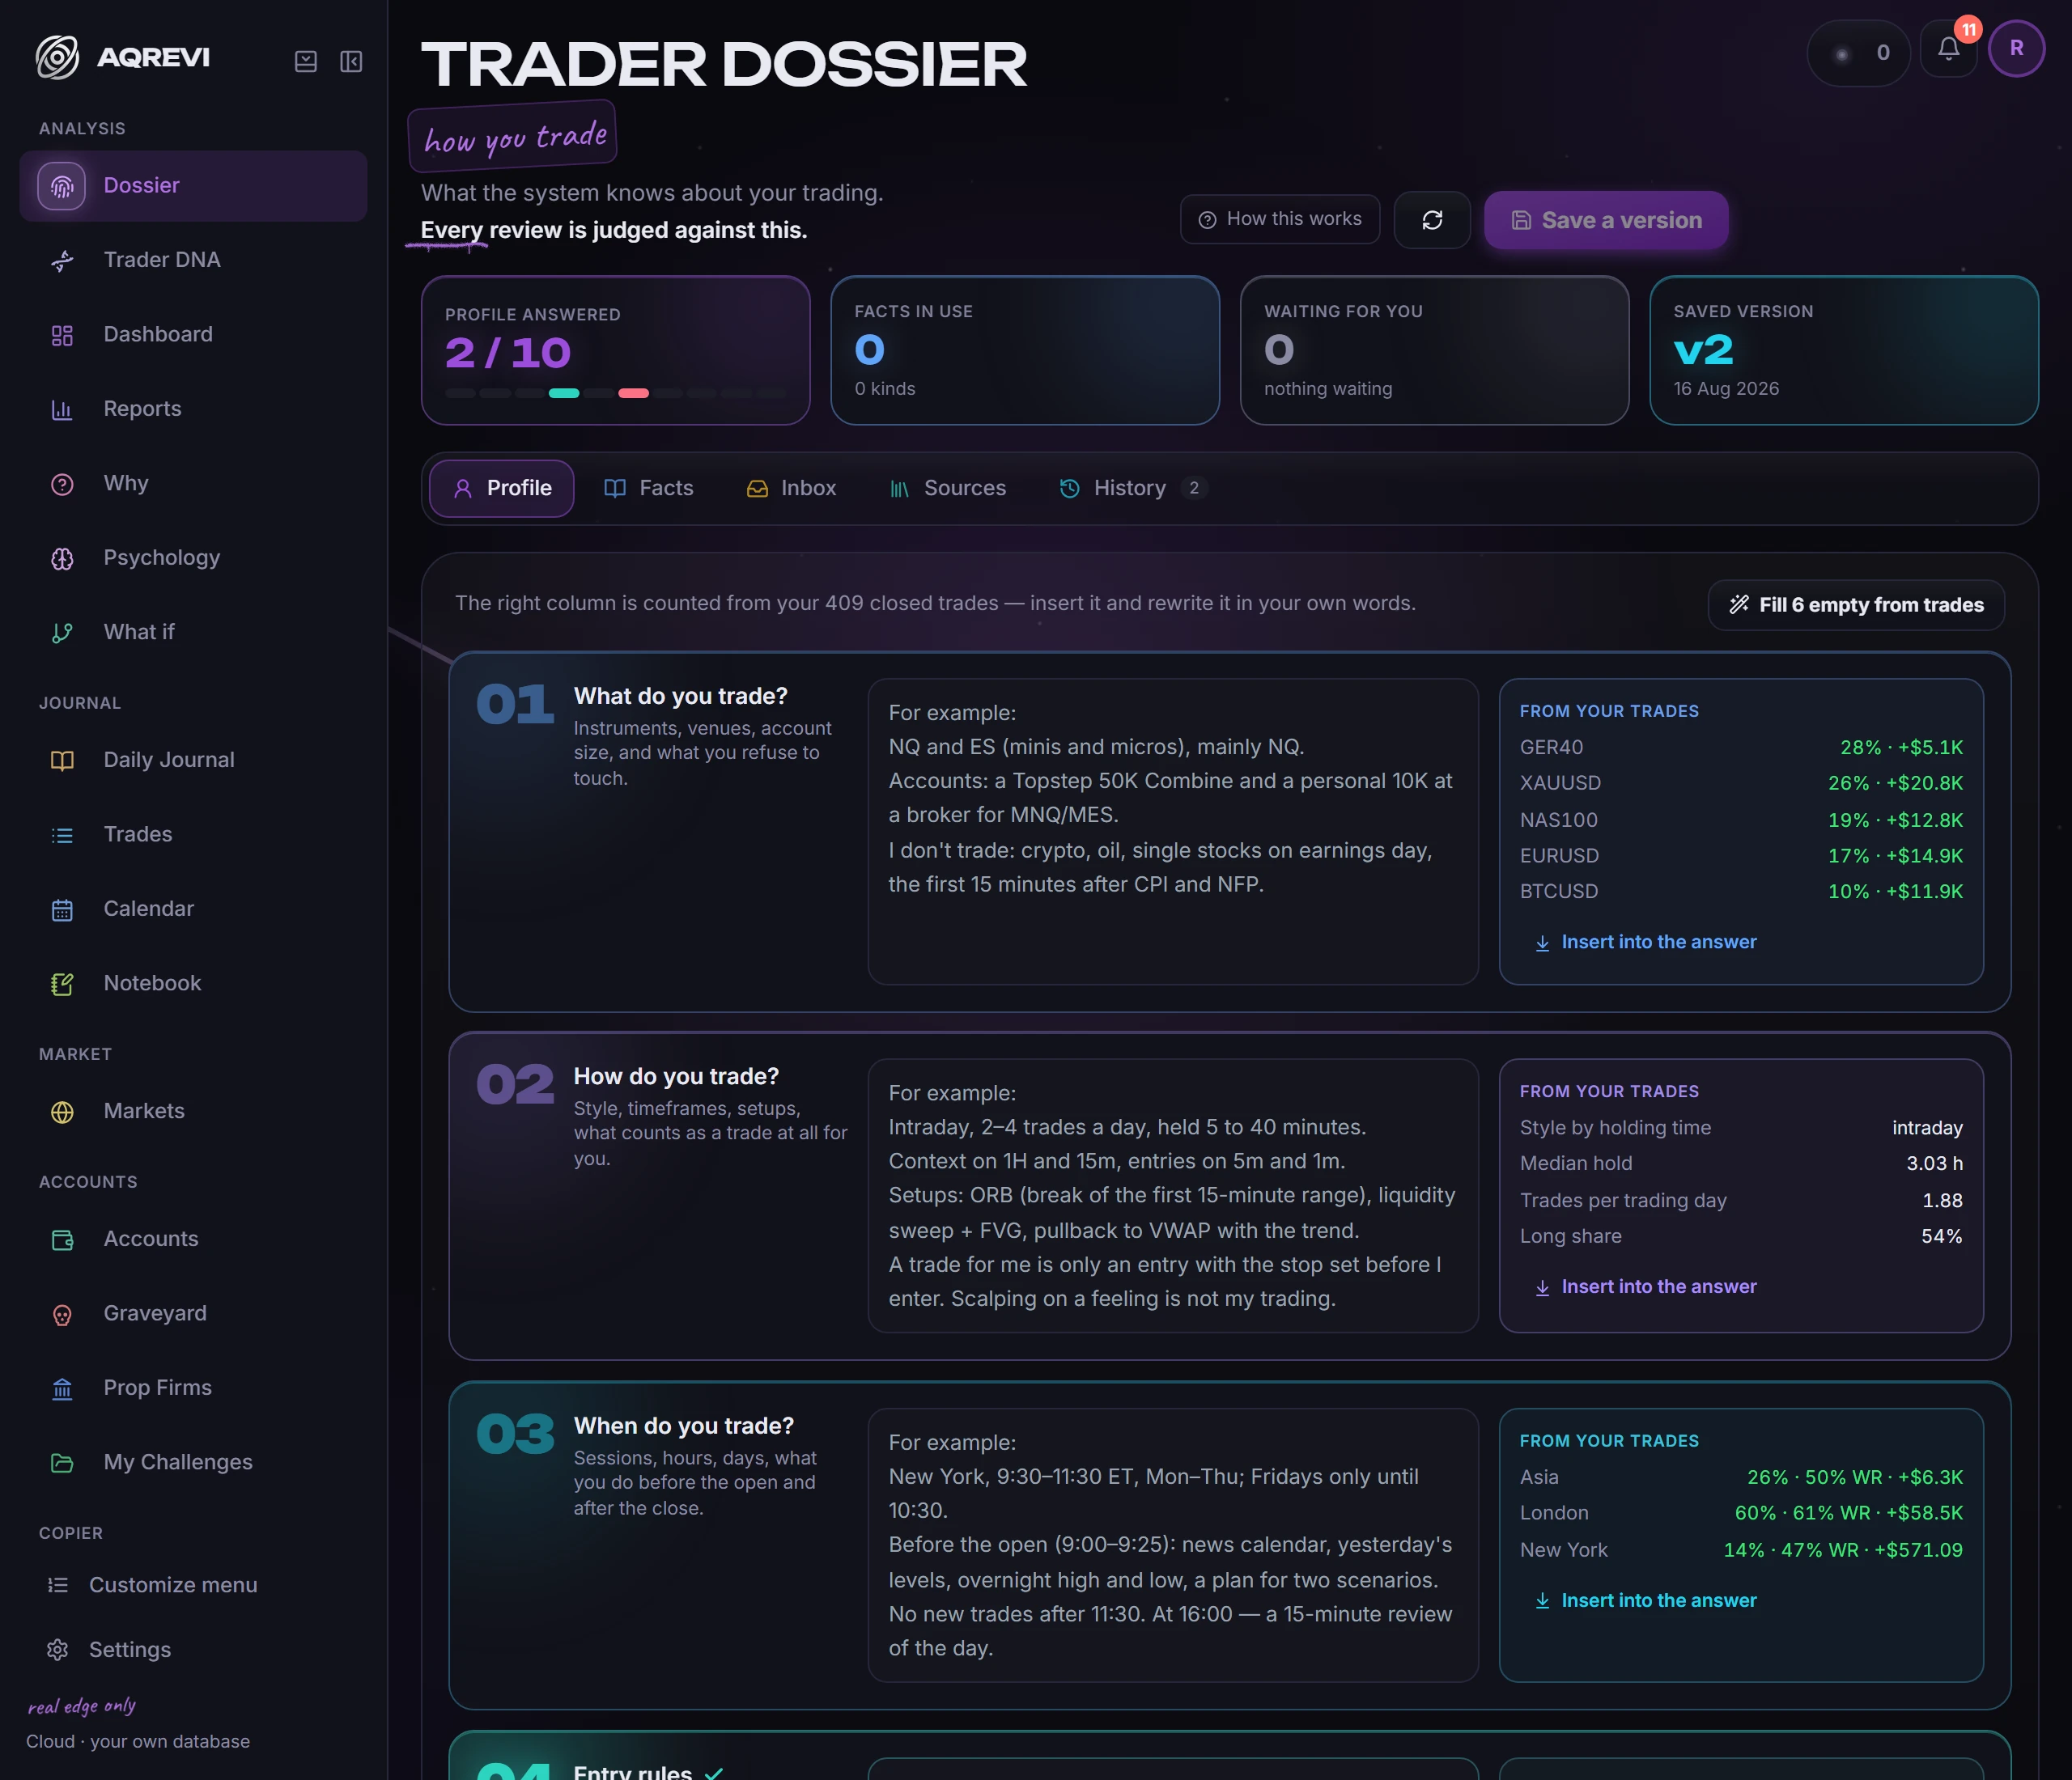The height and width of the screenshot is (1780, 2072).
Task: Click the What do you trade answer field
Action: click(x=1173, y=832)
